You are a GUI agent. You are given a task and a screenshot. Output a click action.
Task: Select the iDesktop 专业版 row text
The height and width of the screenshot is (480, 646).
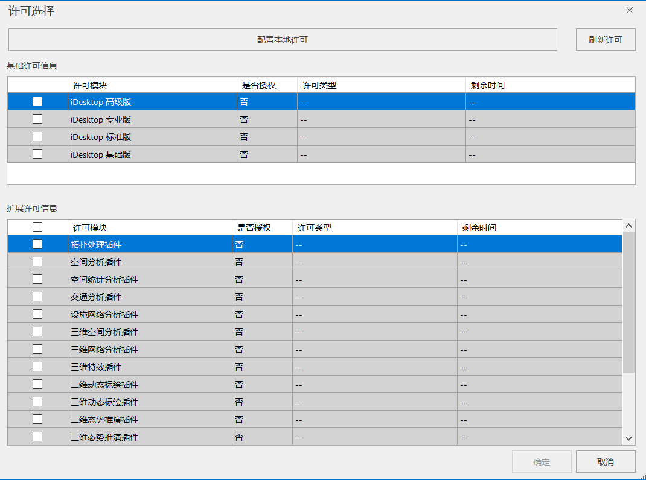[x=101, y=120]
